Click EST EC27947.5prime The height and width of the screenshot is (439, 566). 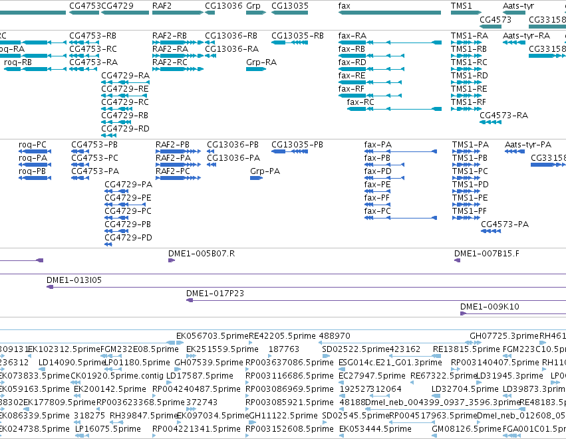pos(372,375)
